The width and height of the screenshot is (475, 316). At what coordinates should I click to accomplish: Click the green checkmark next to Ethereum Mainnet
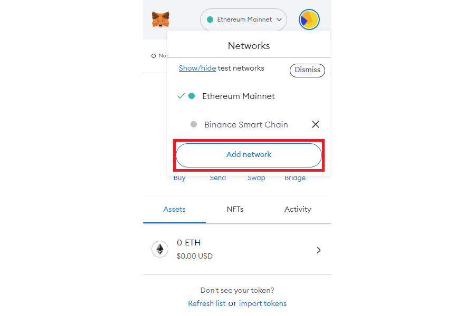(181, 96)
